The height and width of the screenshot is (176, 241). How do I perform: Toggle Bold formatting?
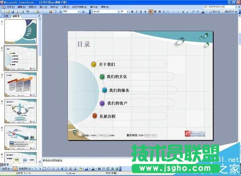132,12
